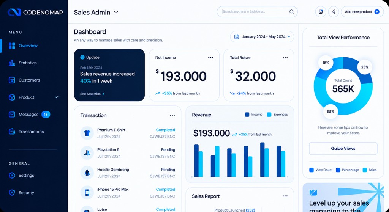Click the share nodes icon in header

(x=334, y=12)
